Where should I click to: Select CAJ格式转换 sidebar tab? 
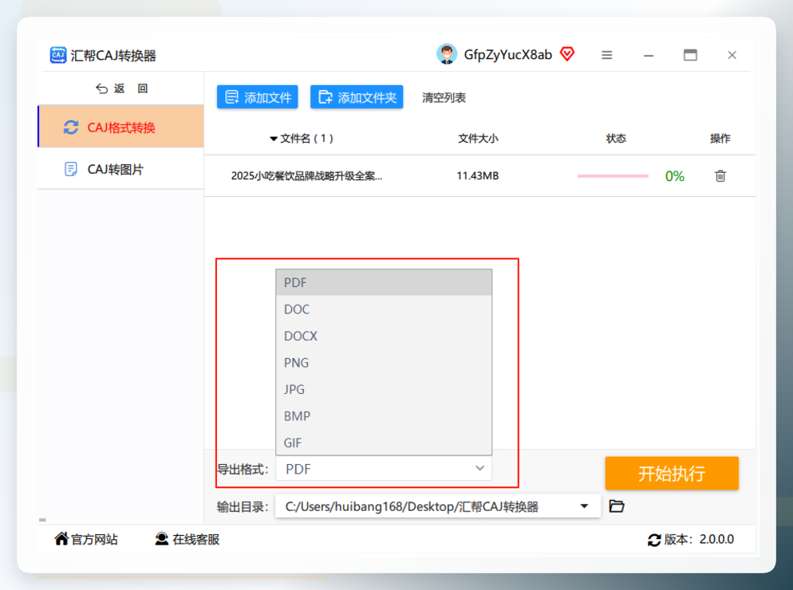click(121, 127)
